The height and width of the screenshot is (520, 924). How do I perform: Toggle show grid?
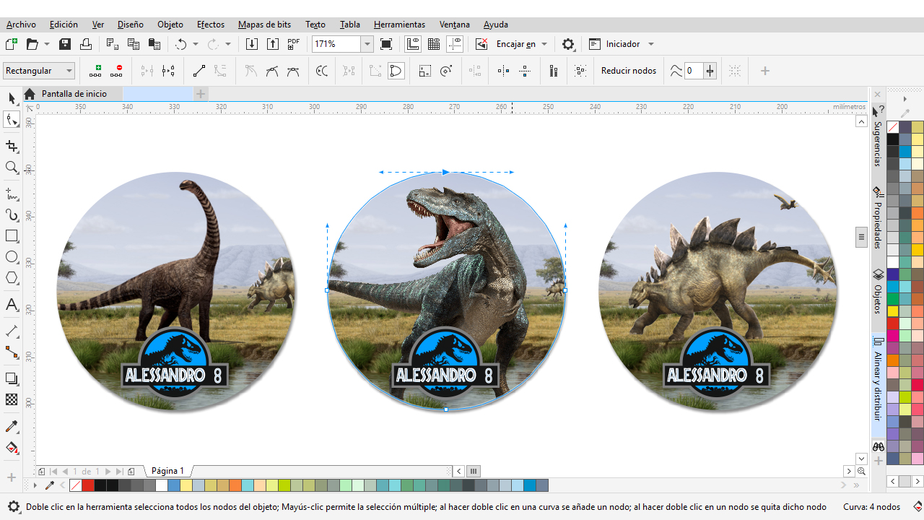pos(434,44)
